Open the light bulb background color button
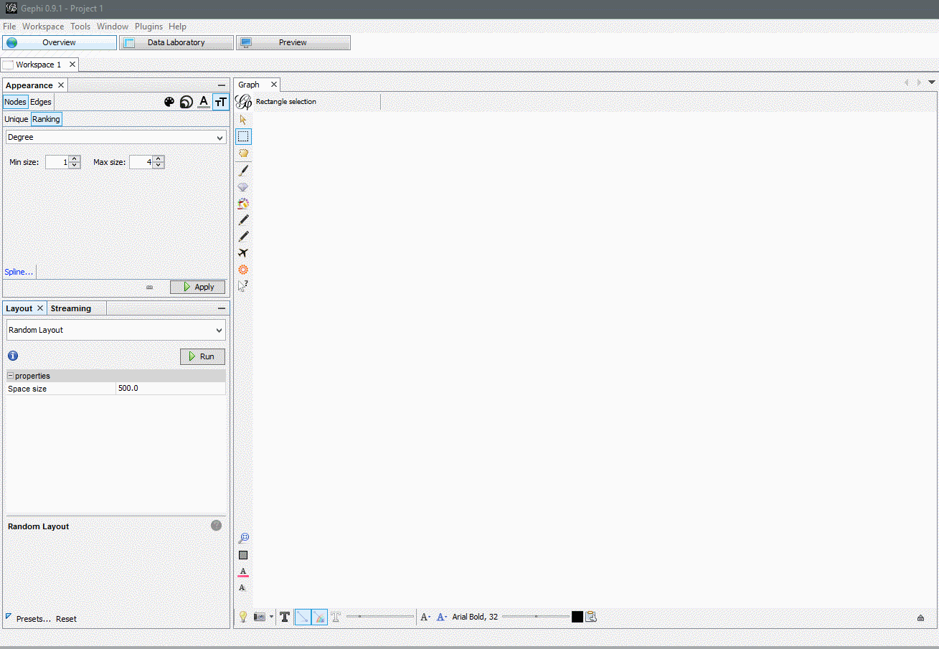 [243, 617]
